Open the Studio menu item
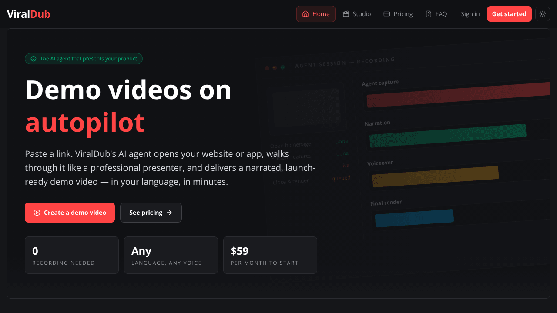The image size is (557, 313). [x=357, y=14]
